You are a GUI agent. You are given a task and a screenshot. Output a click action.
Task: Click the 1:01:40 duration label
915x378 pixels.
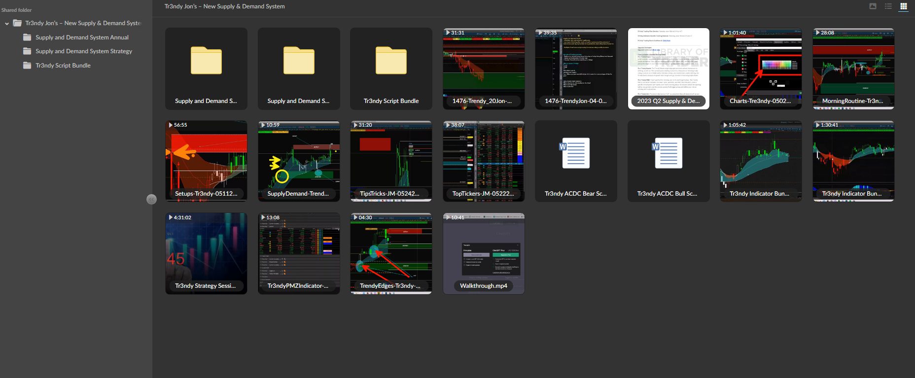737,33
